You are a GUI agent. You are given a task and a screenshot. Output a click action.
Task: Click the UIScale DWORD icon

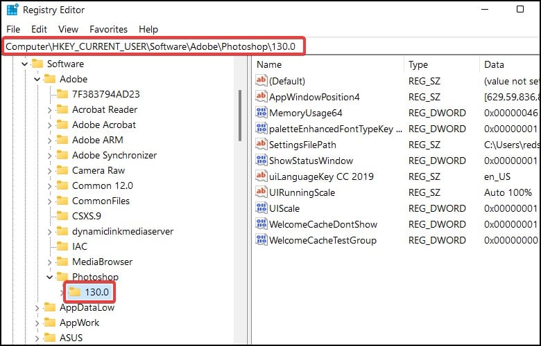click(261, 208)
